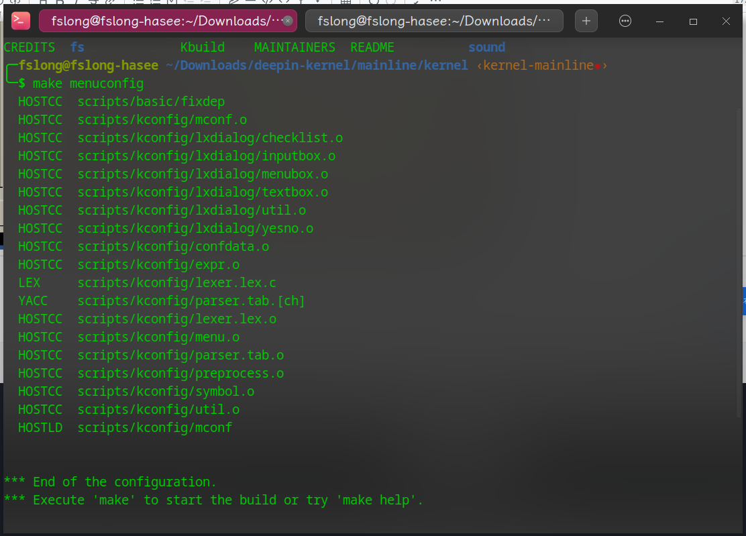Click the HOSTLD scripts/kconfig/mconf line
The height and width of the screenshot is (536, 746).
click(125, 427)
